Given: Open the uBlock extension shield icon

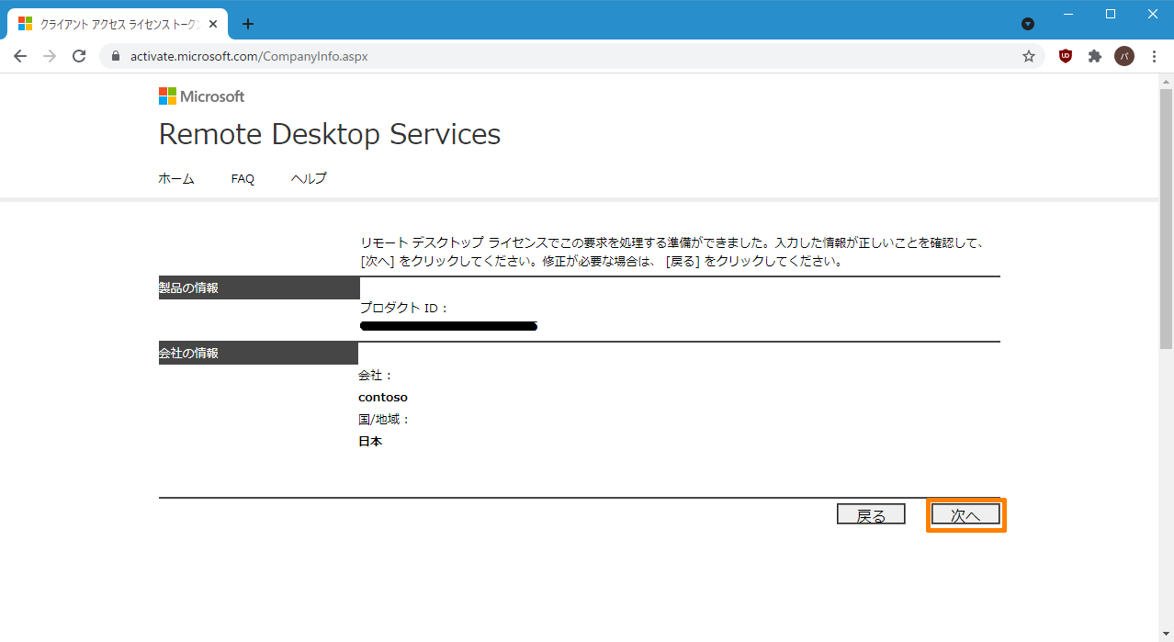Looking at the screenshot, I should [1066, 56].
